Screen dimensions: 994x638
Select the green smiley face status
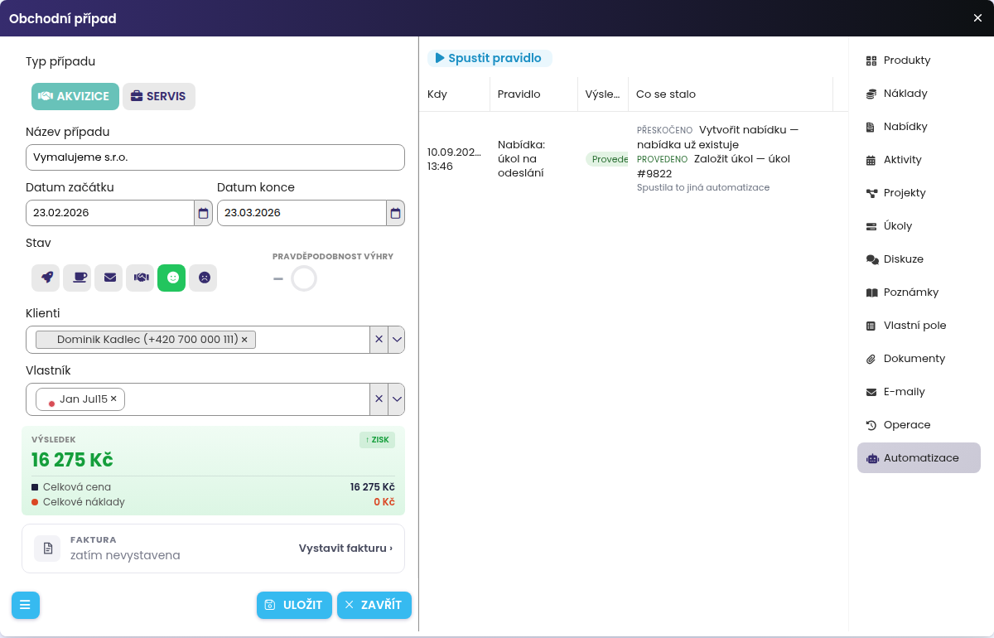pos(171,278)
